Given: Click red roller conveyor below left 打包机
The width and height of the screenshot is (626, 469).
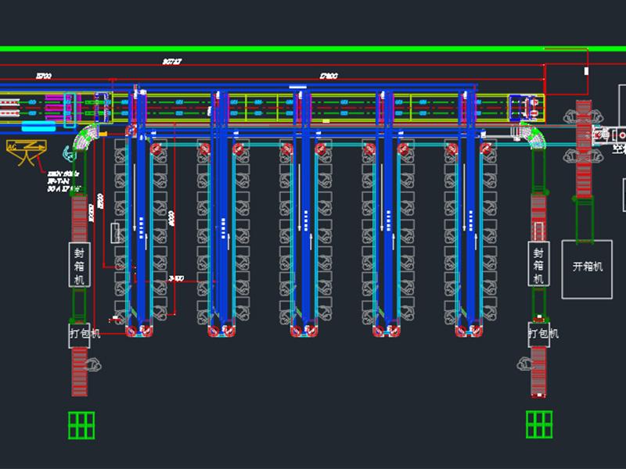Looking at the screenshot, I should pyautogui.click(x=79, y=372).
